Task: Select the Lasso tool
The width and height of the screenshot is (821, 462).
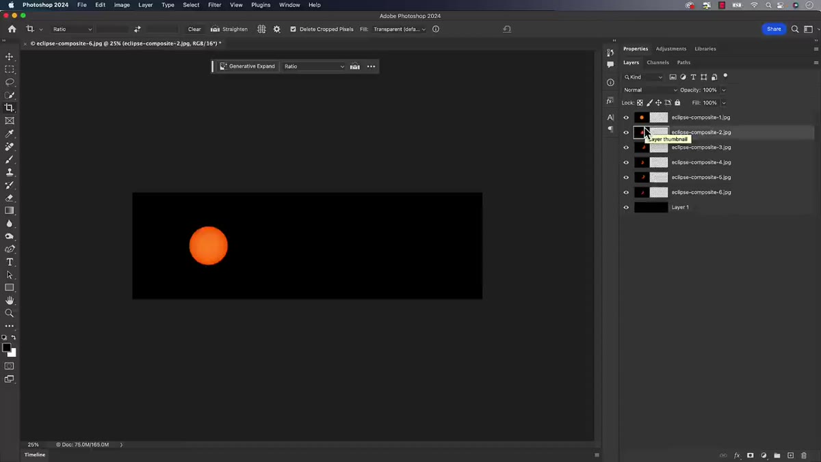Action: [10, 82]
